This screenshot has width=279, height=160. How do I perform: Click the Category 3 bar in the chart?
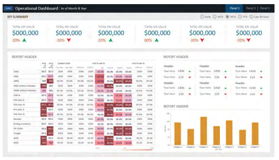click(204, 131)
